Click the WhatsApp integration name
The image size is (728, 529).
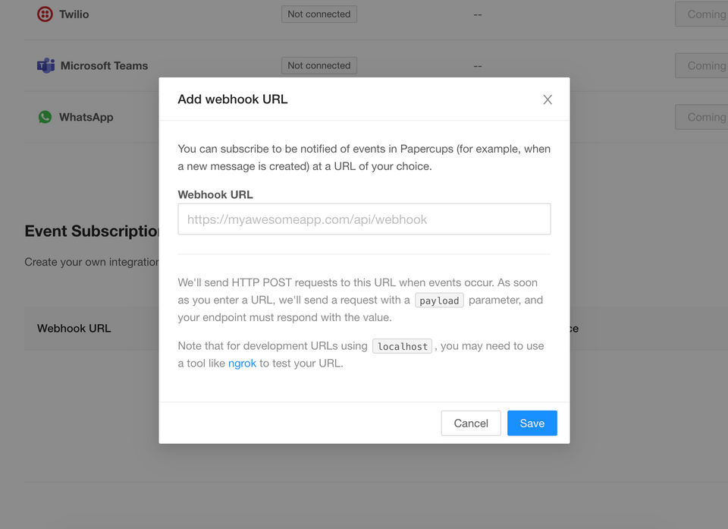[x=86, y=117]
